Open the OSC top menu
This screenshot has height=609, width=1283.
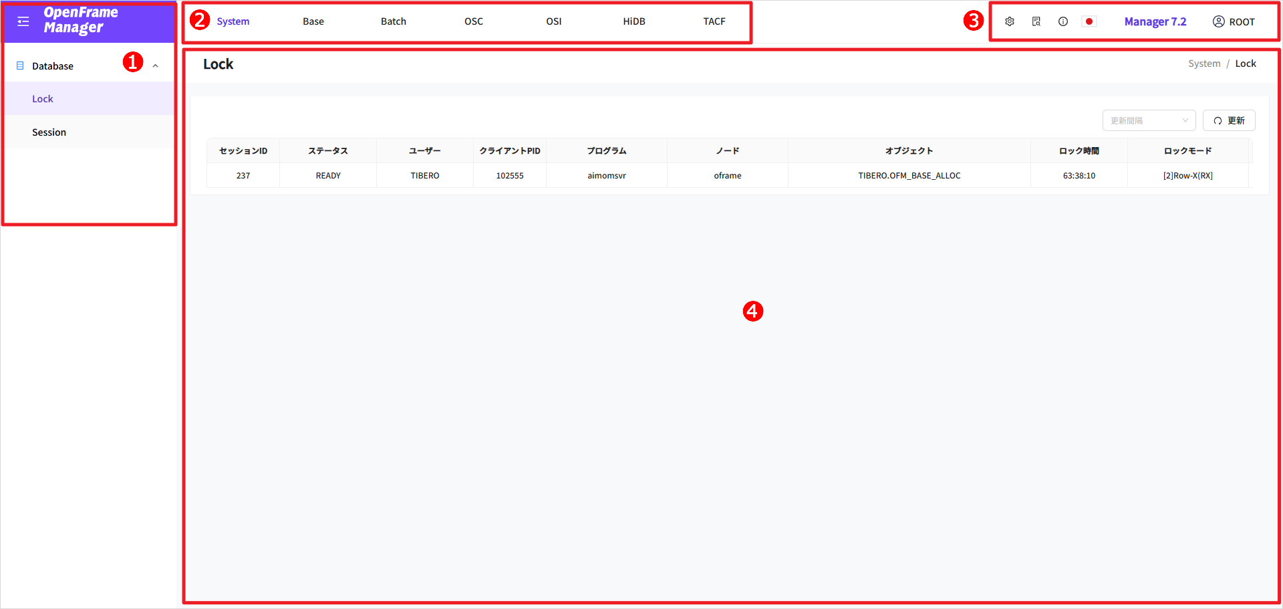(474, 21)
